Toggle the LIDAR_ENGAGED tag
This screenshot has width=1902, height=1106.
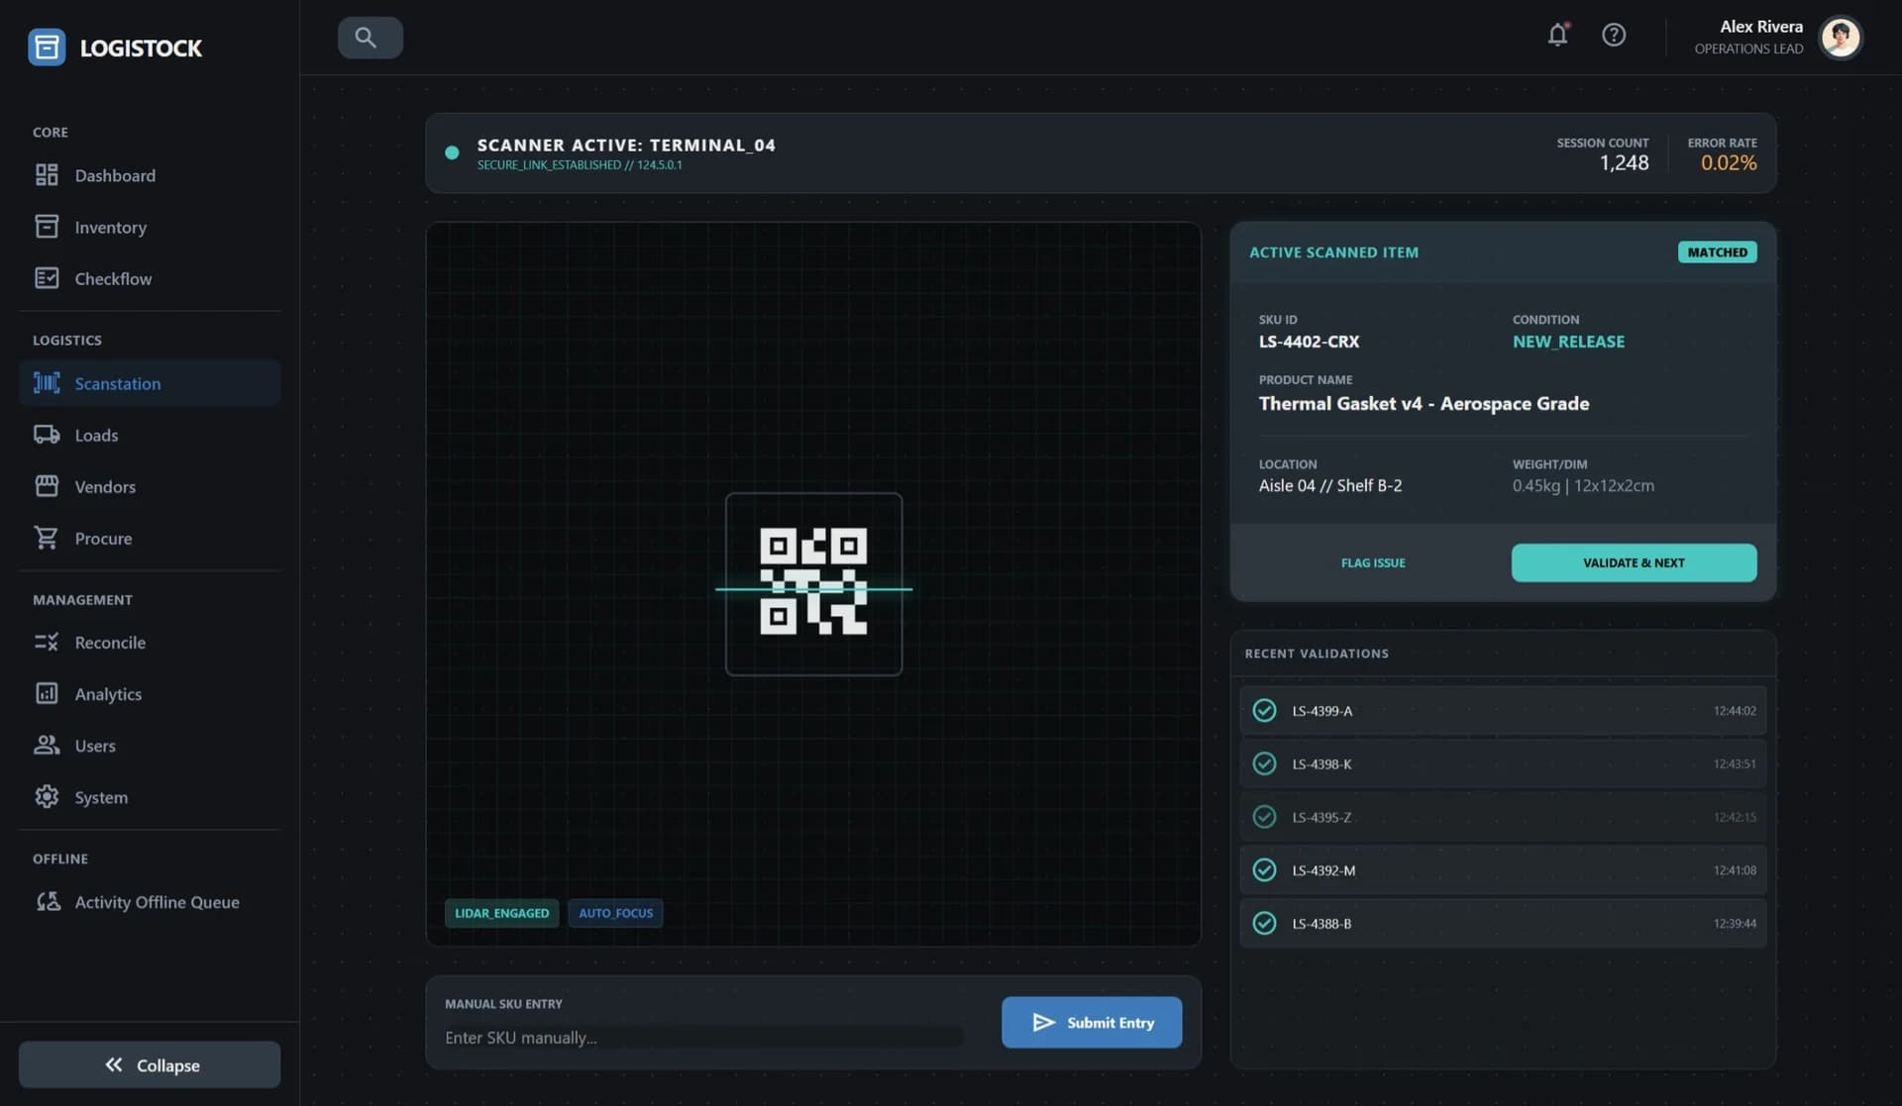point(501,913)
